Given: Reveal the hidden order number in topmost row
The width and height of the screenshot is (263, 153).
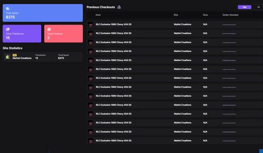Looking at the screenshot, I should (229, 25).
